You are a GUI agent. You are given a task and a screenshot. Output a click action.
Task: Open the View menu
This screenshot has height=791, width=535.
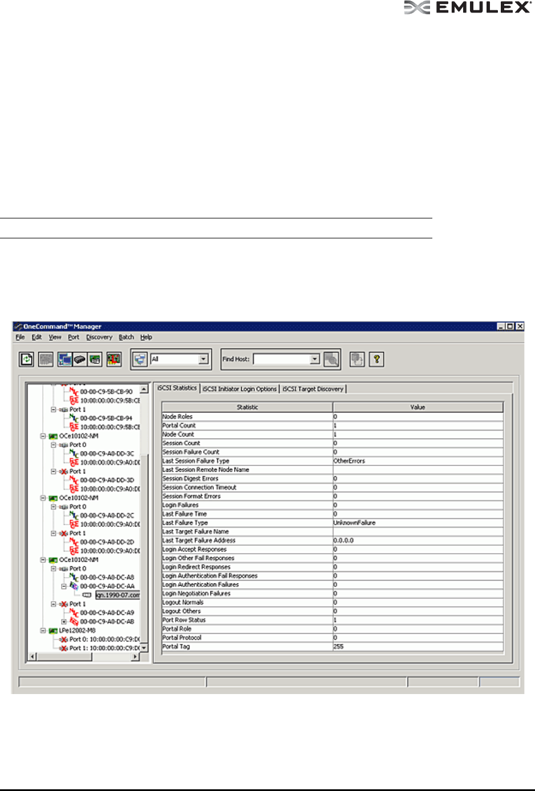(55, 337)
